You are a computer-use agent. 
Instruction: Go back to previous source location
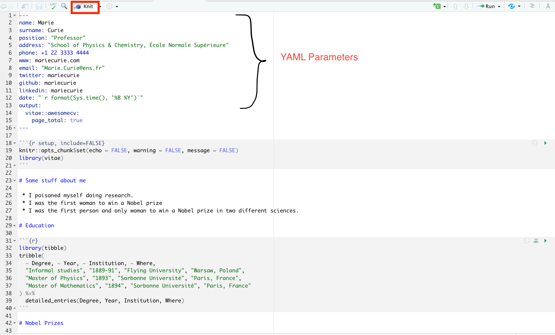tap(3, 6)
